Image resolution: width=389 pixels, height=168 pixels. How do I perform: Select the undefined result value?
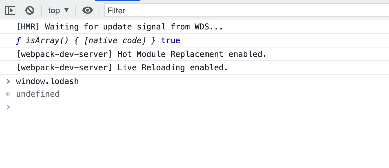point(37,94)
